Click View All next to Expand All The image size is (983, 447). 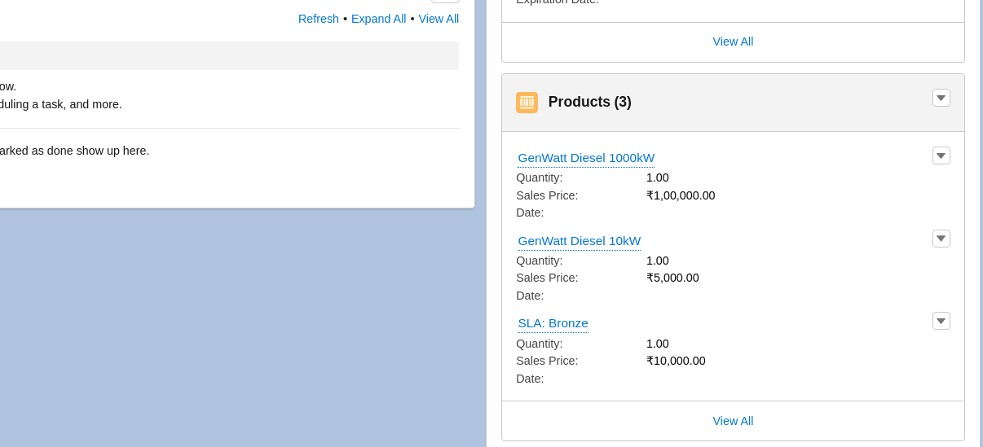point(439,19)
